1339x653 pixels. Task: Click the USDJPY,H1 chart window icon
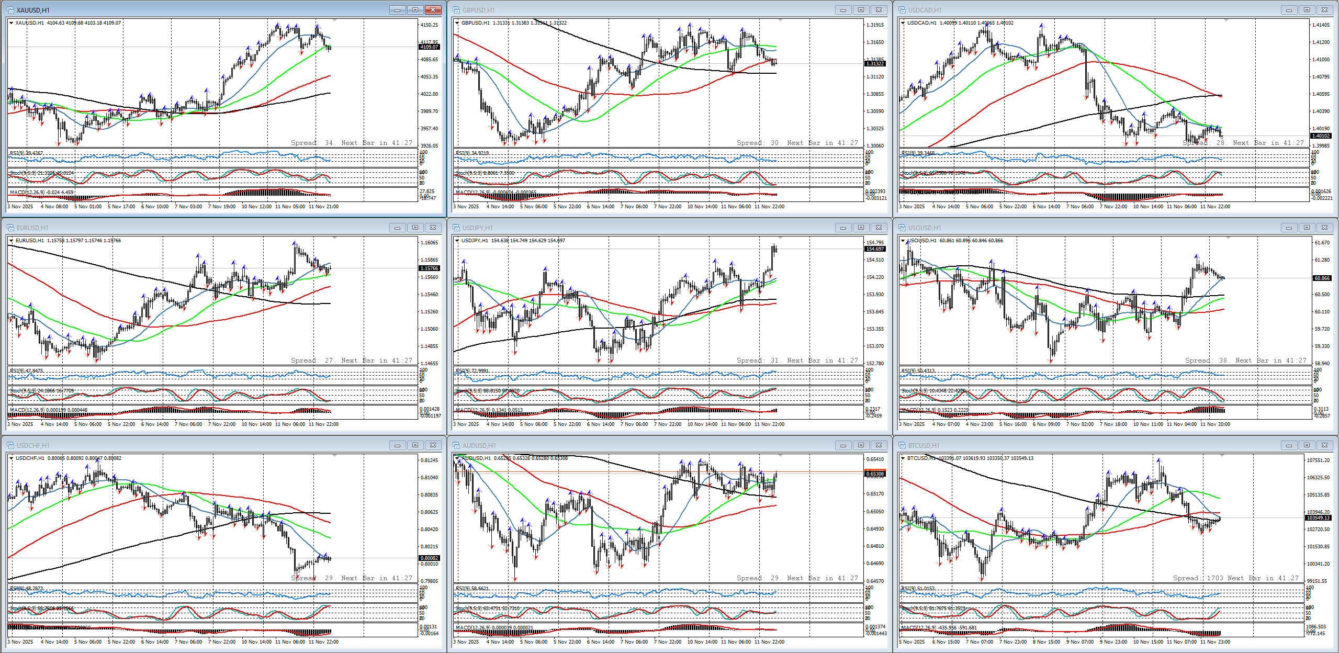(x=456, y=228)
